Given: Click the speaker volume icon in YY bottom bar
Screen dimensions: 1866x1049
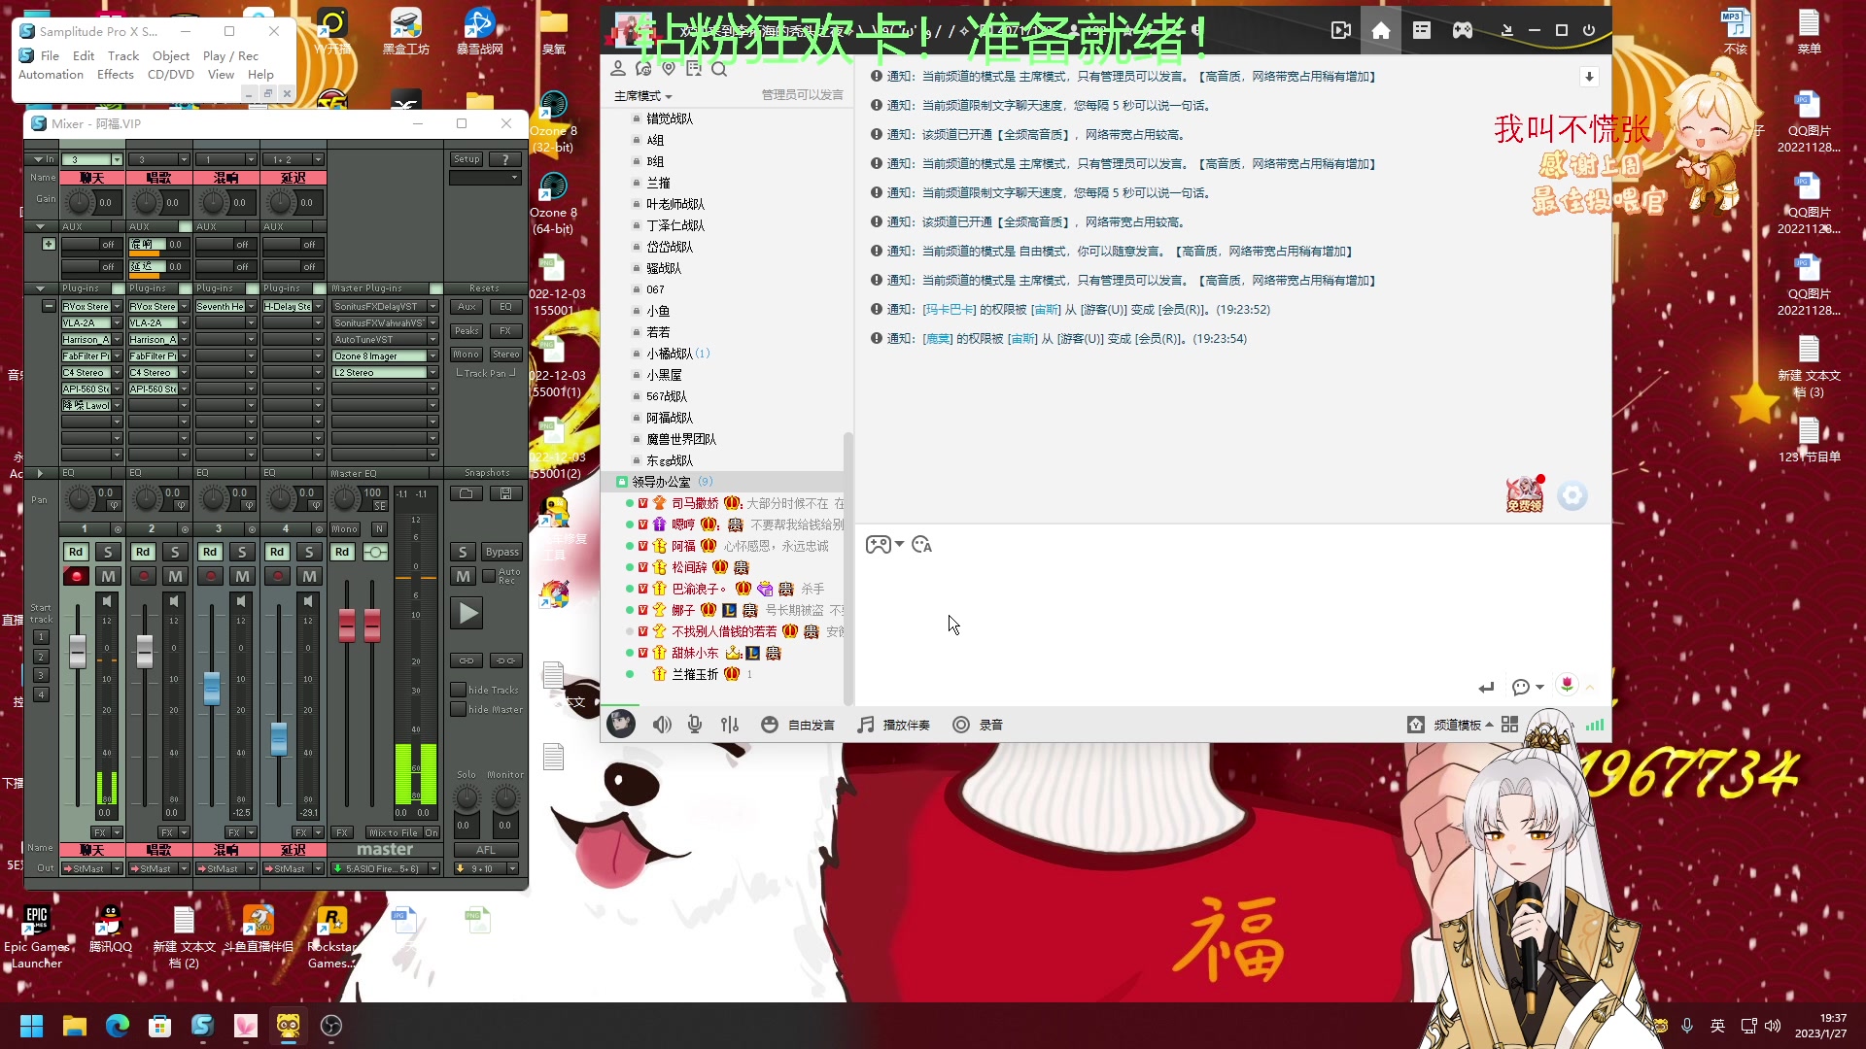Looking at the screenshot, I should click(x=662, y=725).
